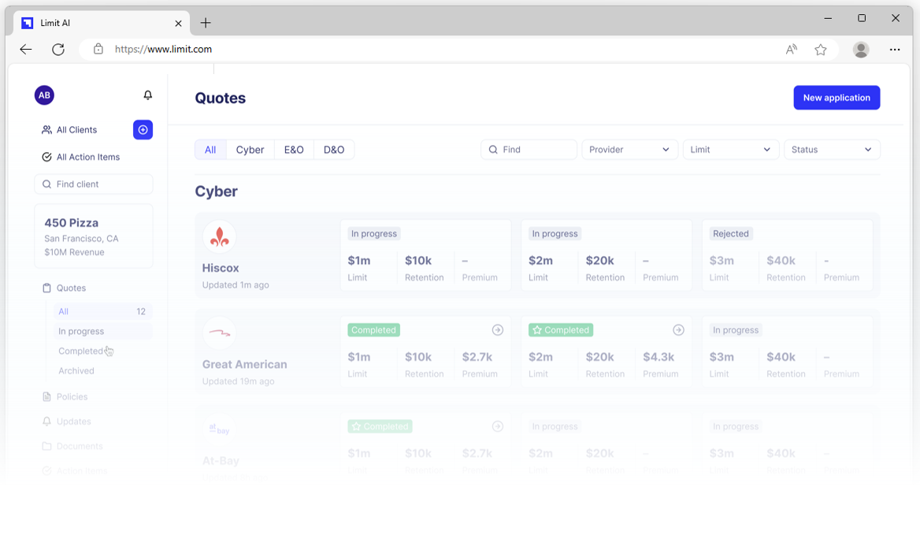The image size is (920, 554).
Task: Show Archived quotes
Action: 76,371
